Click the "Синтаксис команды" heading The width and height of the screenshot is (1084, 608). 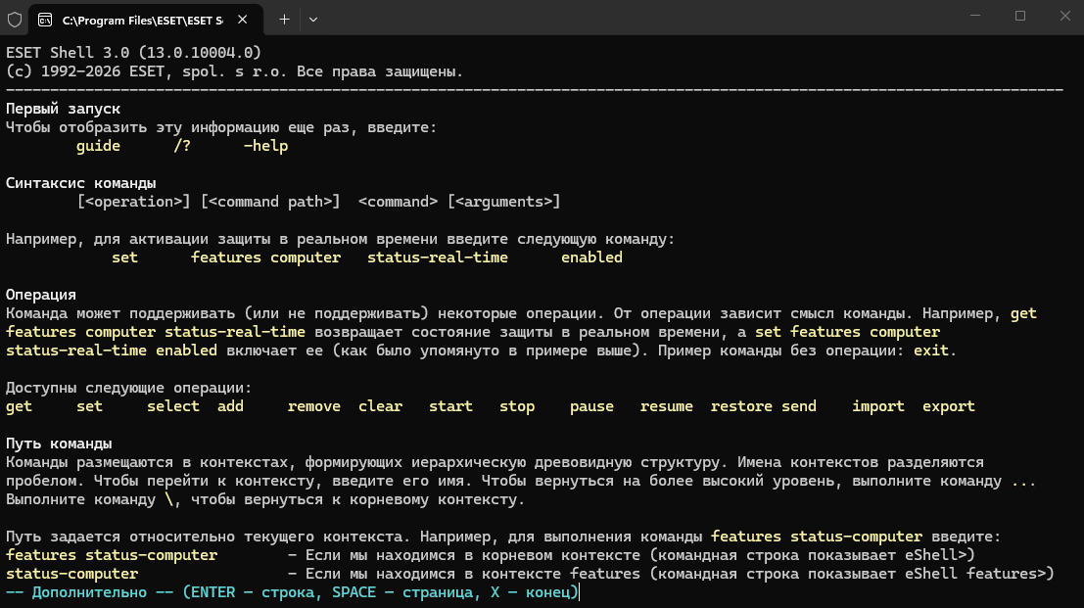point(81,183)
